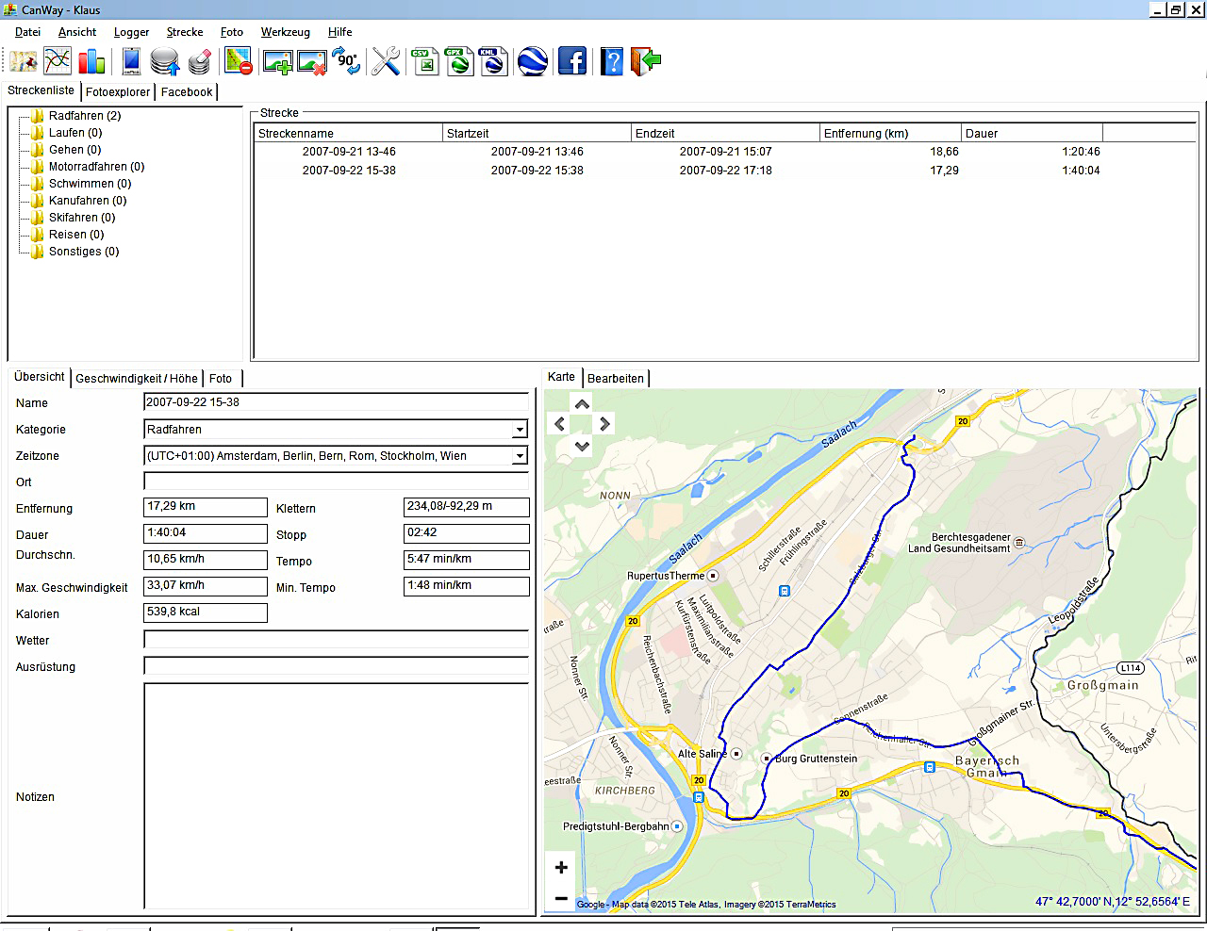Zoom in the map with plus button

tap(561, 868)
